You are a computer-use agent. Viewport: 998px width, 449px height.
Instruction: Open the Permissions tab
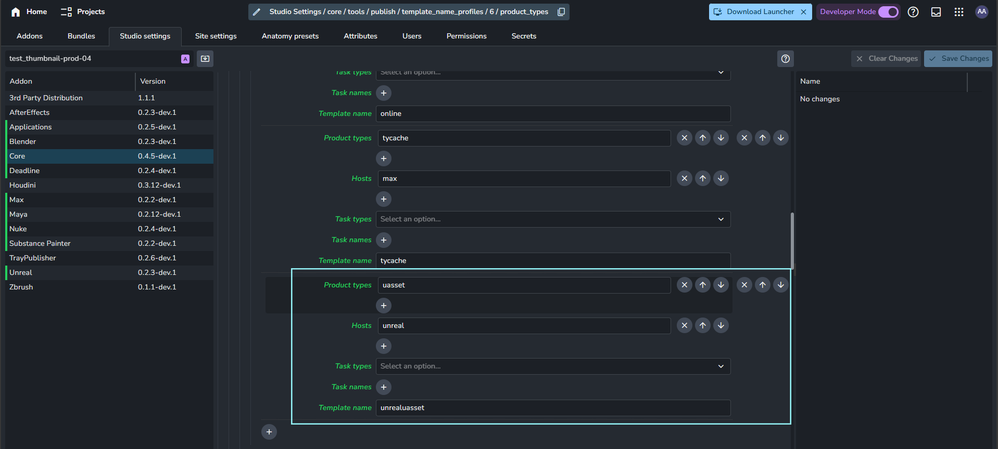[x=466, y=36]
